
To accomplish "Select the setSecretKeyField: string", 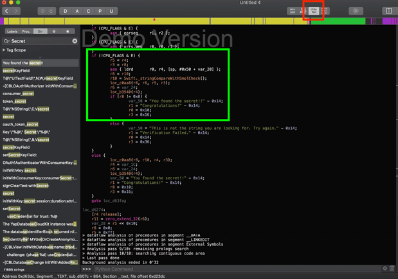I will [40, 155].
